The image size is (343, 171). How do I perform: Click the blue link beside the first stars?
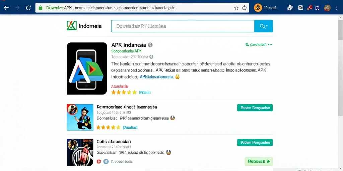click(x=145, y=93)
